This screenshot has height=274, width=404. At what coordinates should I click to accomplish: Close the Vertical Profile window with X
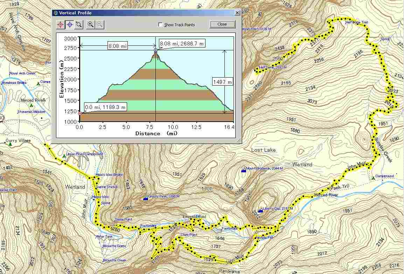coord(237,13)
